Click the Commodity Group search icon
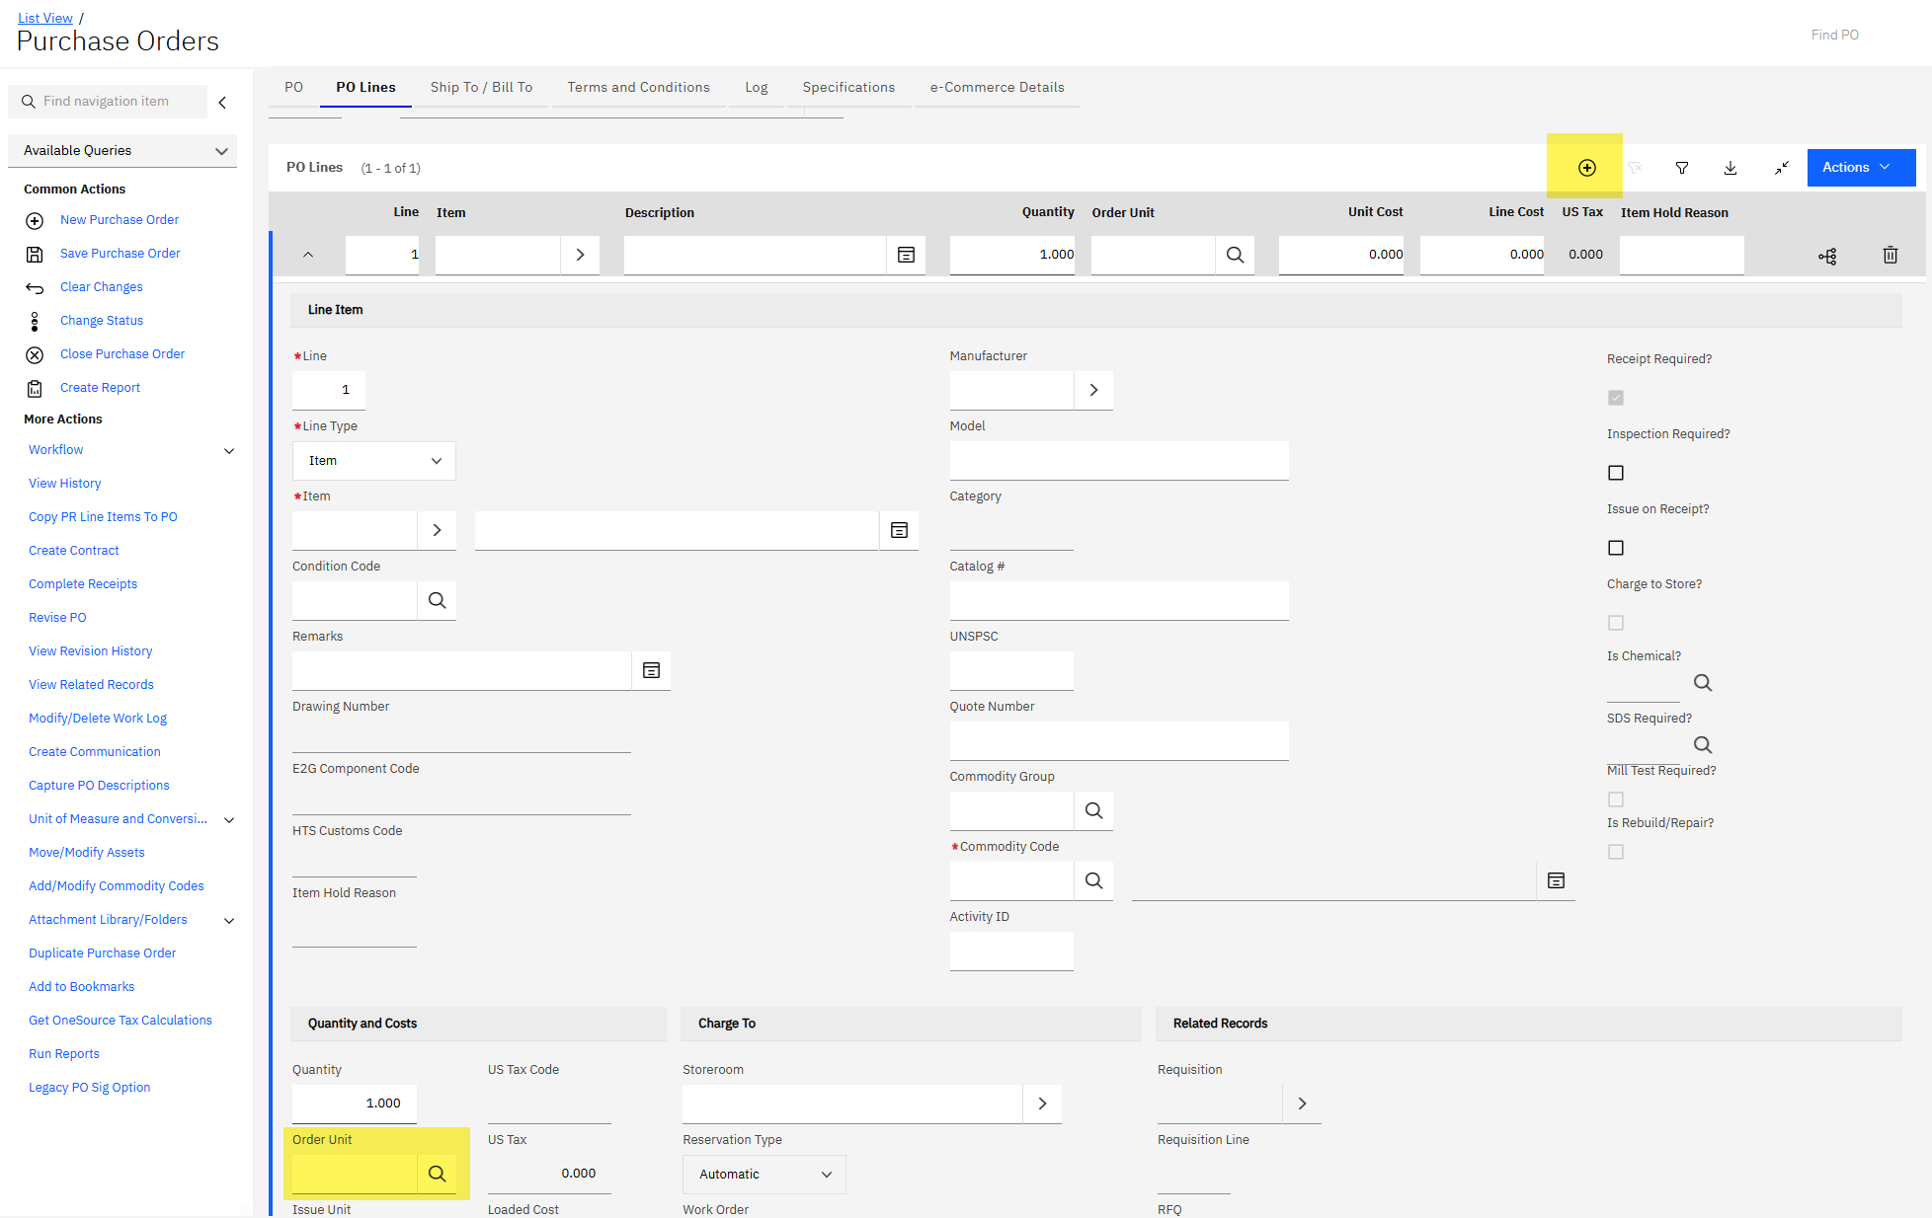1932x1218 pixels. 1093,810
